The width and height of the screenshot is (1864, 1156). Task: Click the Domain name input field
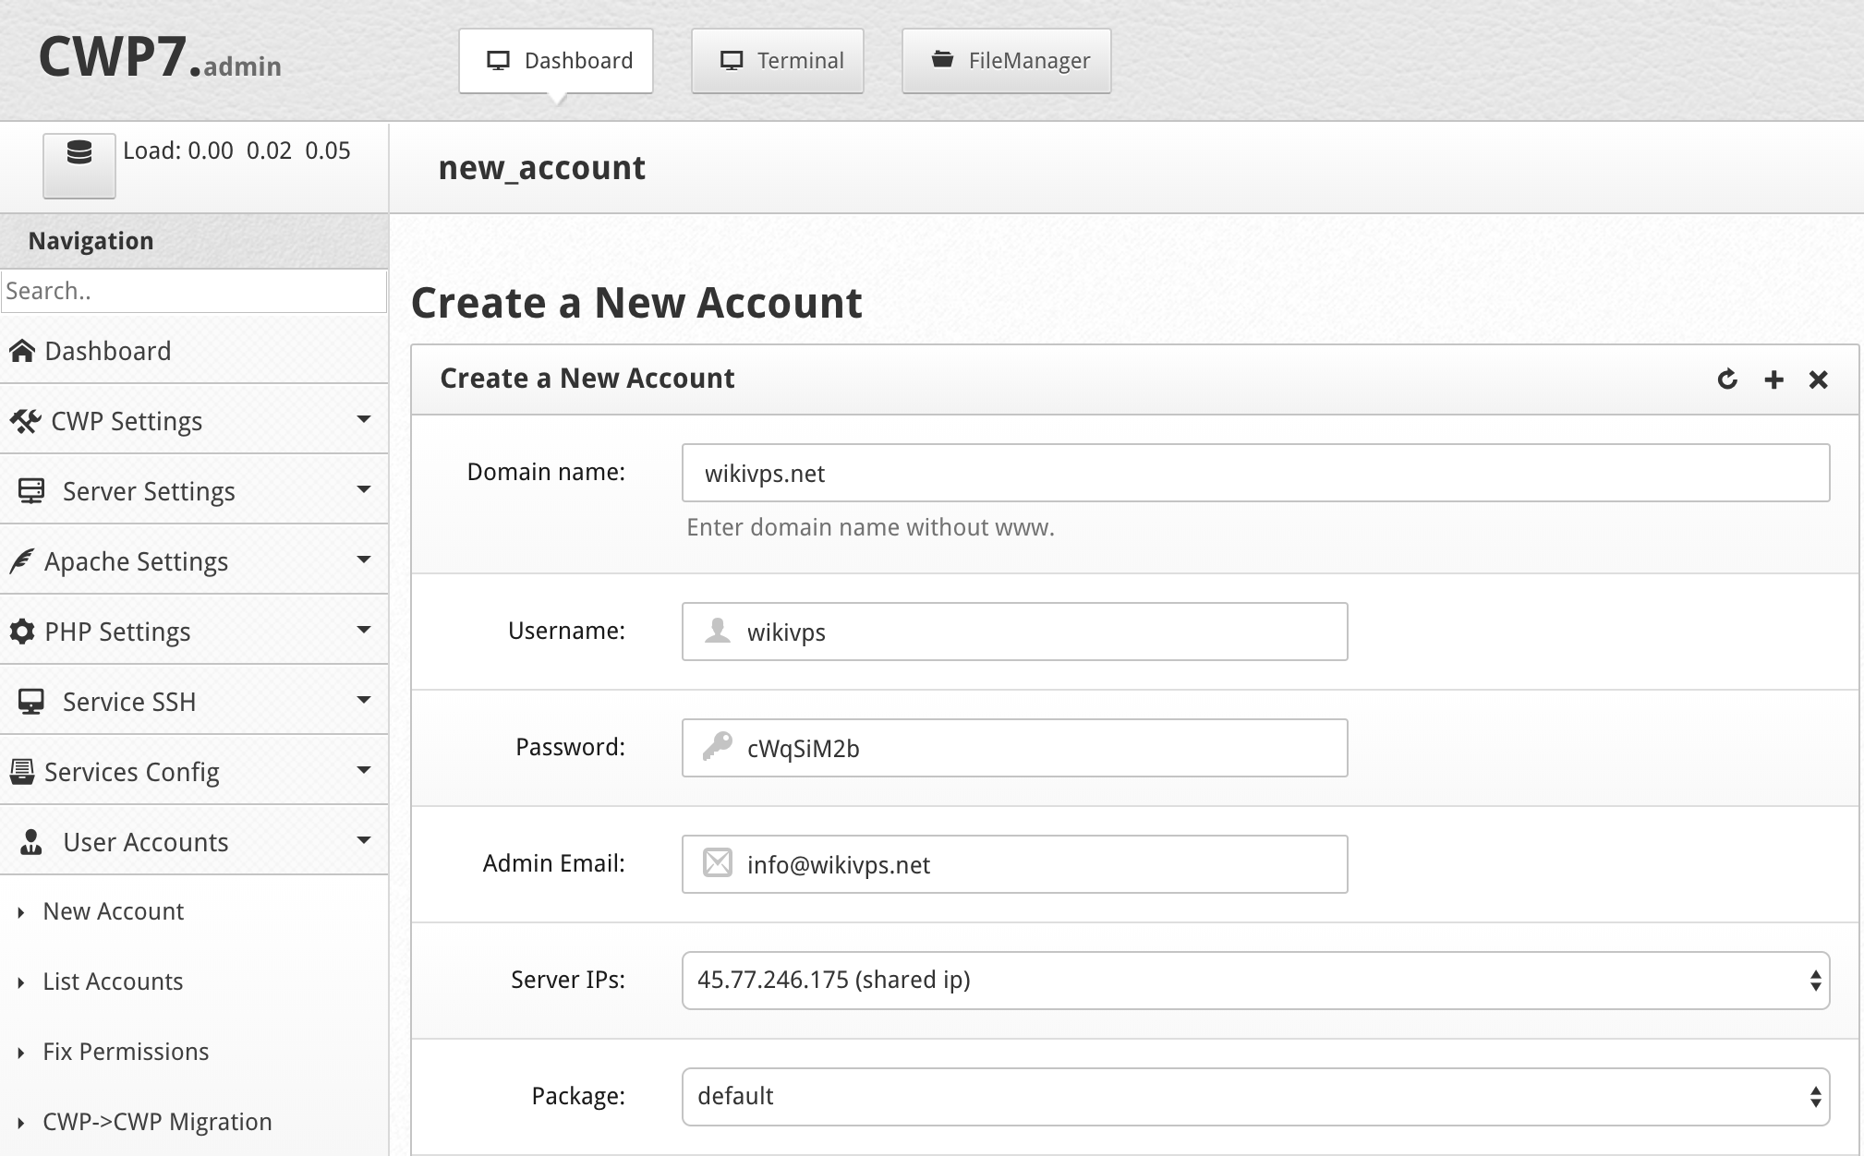pos(1256,473)
